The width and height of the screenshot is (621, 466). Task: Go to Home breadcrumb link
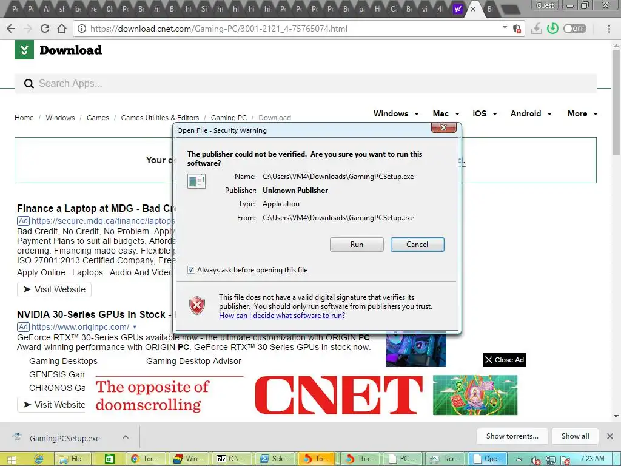(x=24, y=118)
